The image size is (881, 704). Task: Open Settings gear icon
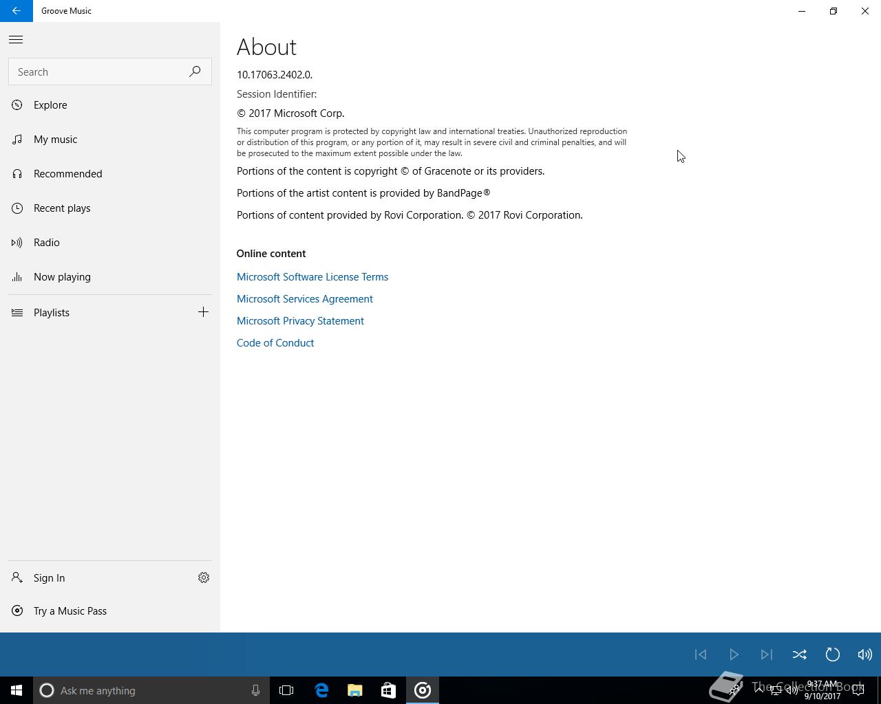pyautogui.click(x=204, y=577)
